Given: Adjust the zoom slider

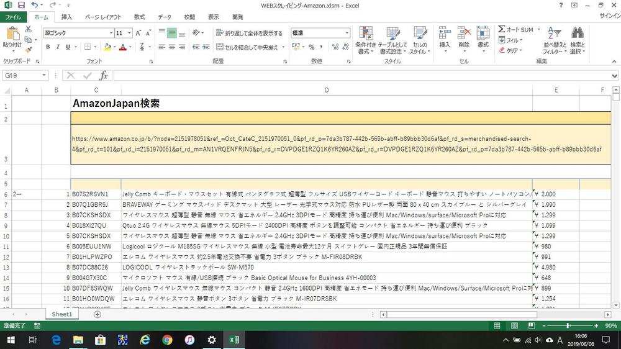Looking at the screenshot, I should coord(568,325).
